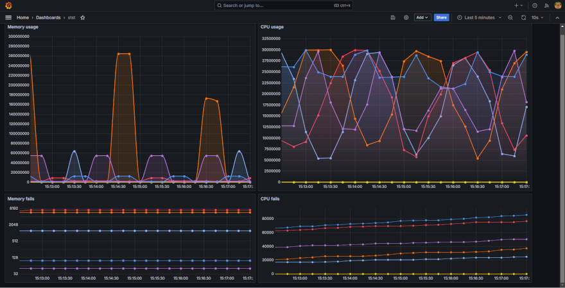This screenshot has height=288, width=565.
Task: Expand the plus new-item menu in header
Action: click(518, 5)
